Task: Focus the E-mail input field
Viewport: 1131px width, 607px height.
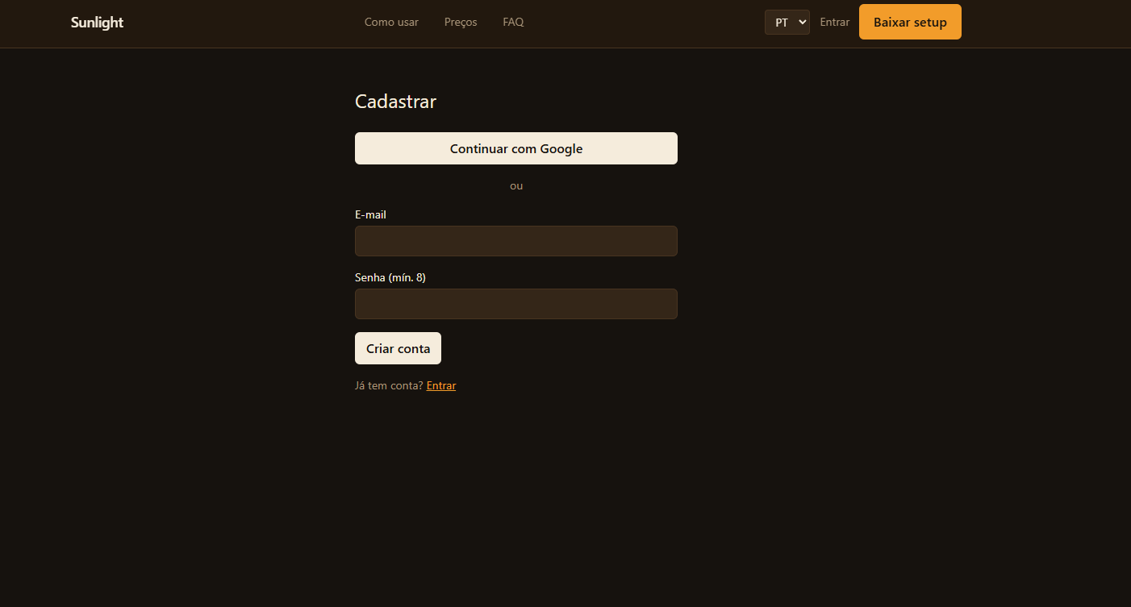Action: click(x=516, y=241)
